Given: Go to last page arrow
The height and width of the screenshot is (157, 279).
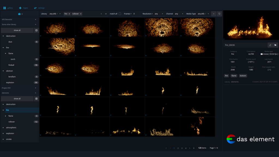Looking at the screenshot, I should click(x=194, y=148).
